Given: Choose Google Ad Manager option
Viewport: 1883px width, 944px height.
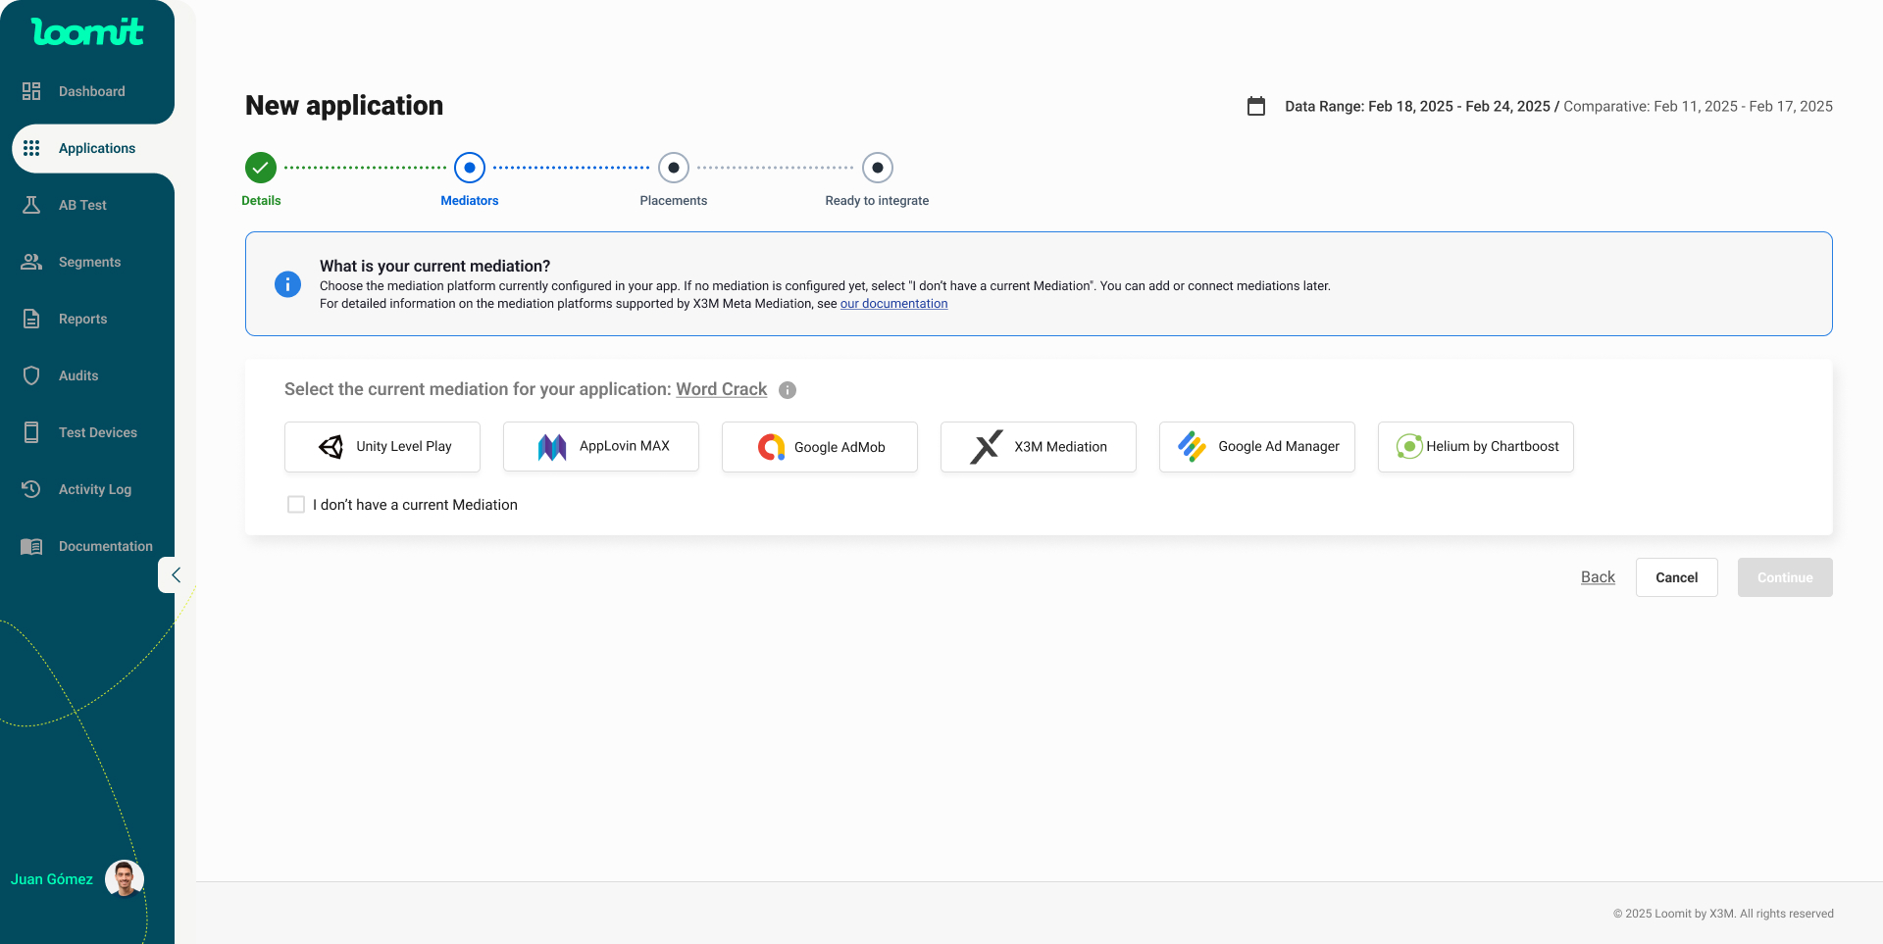Looking at the screenshot, I should pyautogui.click(x=1257, y=447).
